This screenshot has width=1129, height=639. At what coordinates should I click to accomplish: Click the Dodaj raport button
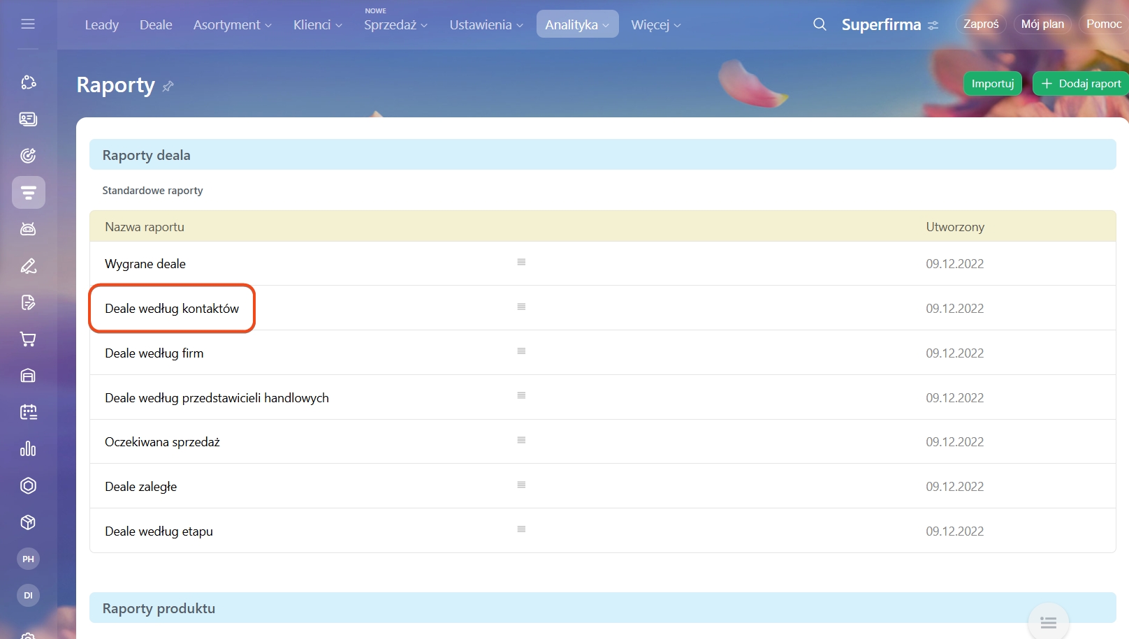click(x=1081, y=84)
